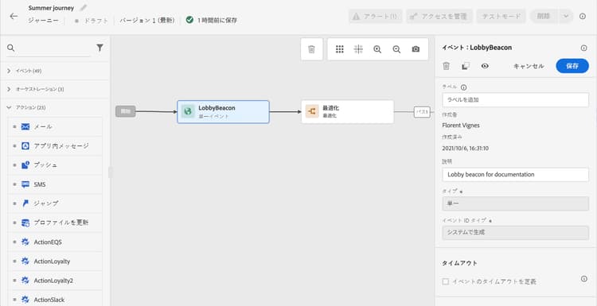Select the プッシュ action icon

25,165
